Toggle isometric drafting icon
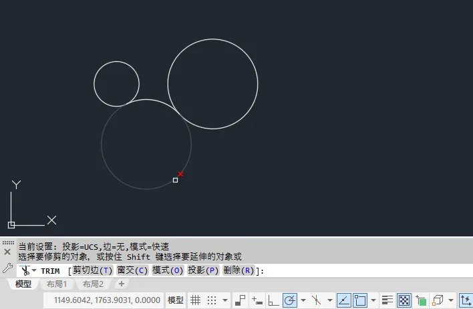Image resolution: width=473 pixels, height=309 pixels. pos(316,300)
